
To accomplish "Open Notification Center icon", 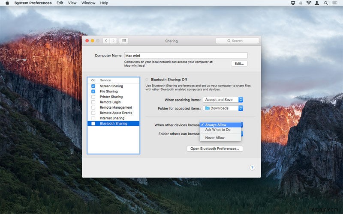I will click(334, 3).
